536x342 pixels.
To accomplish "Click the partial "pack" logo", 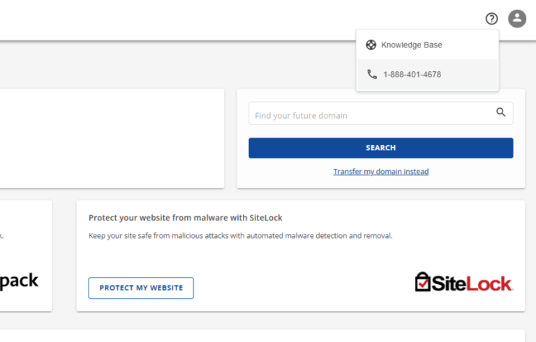I will 18,281.
